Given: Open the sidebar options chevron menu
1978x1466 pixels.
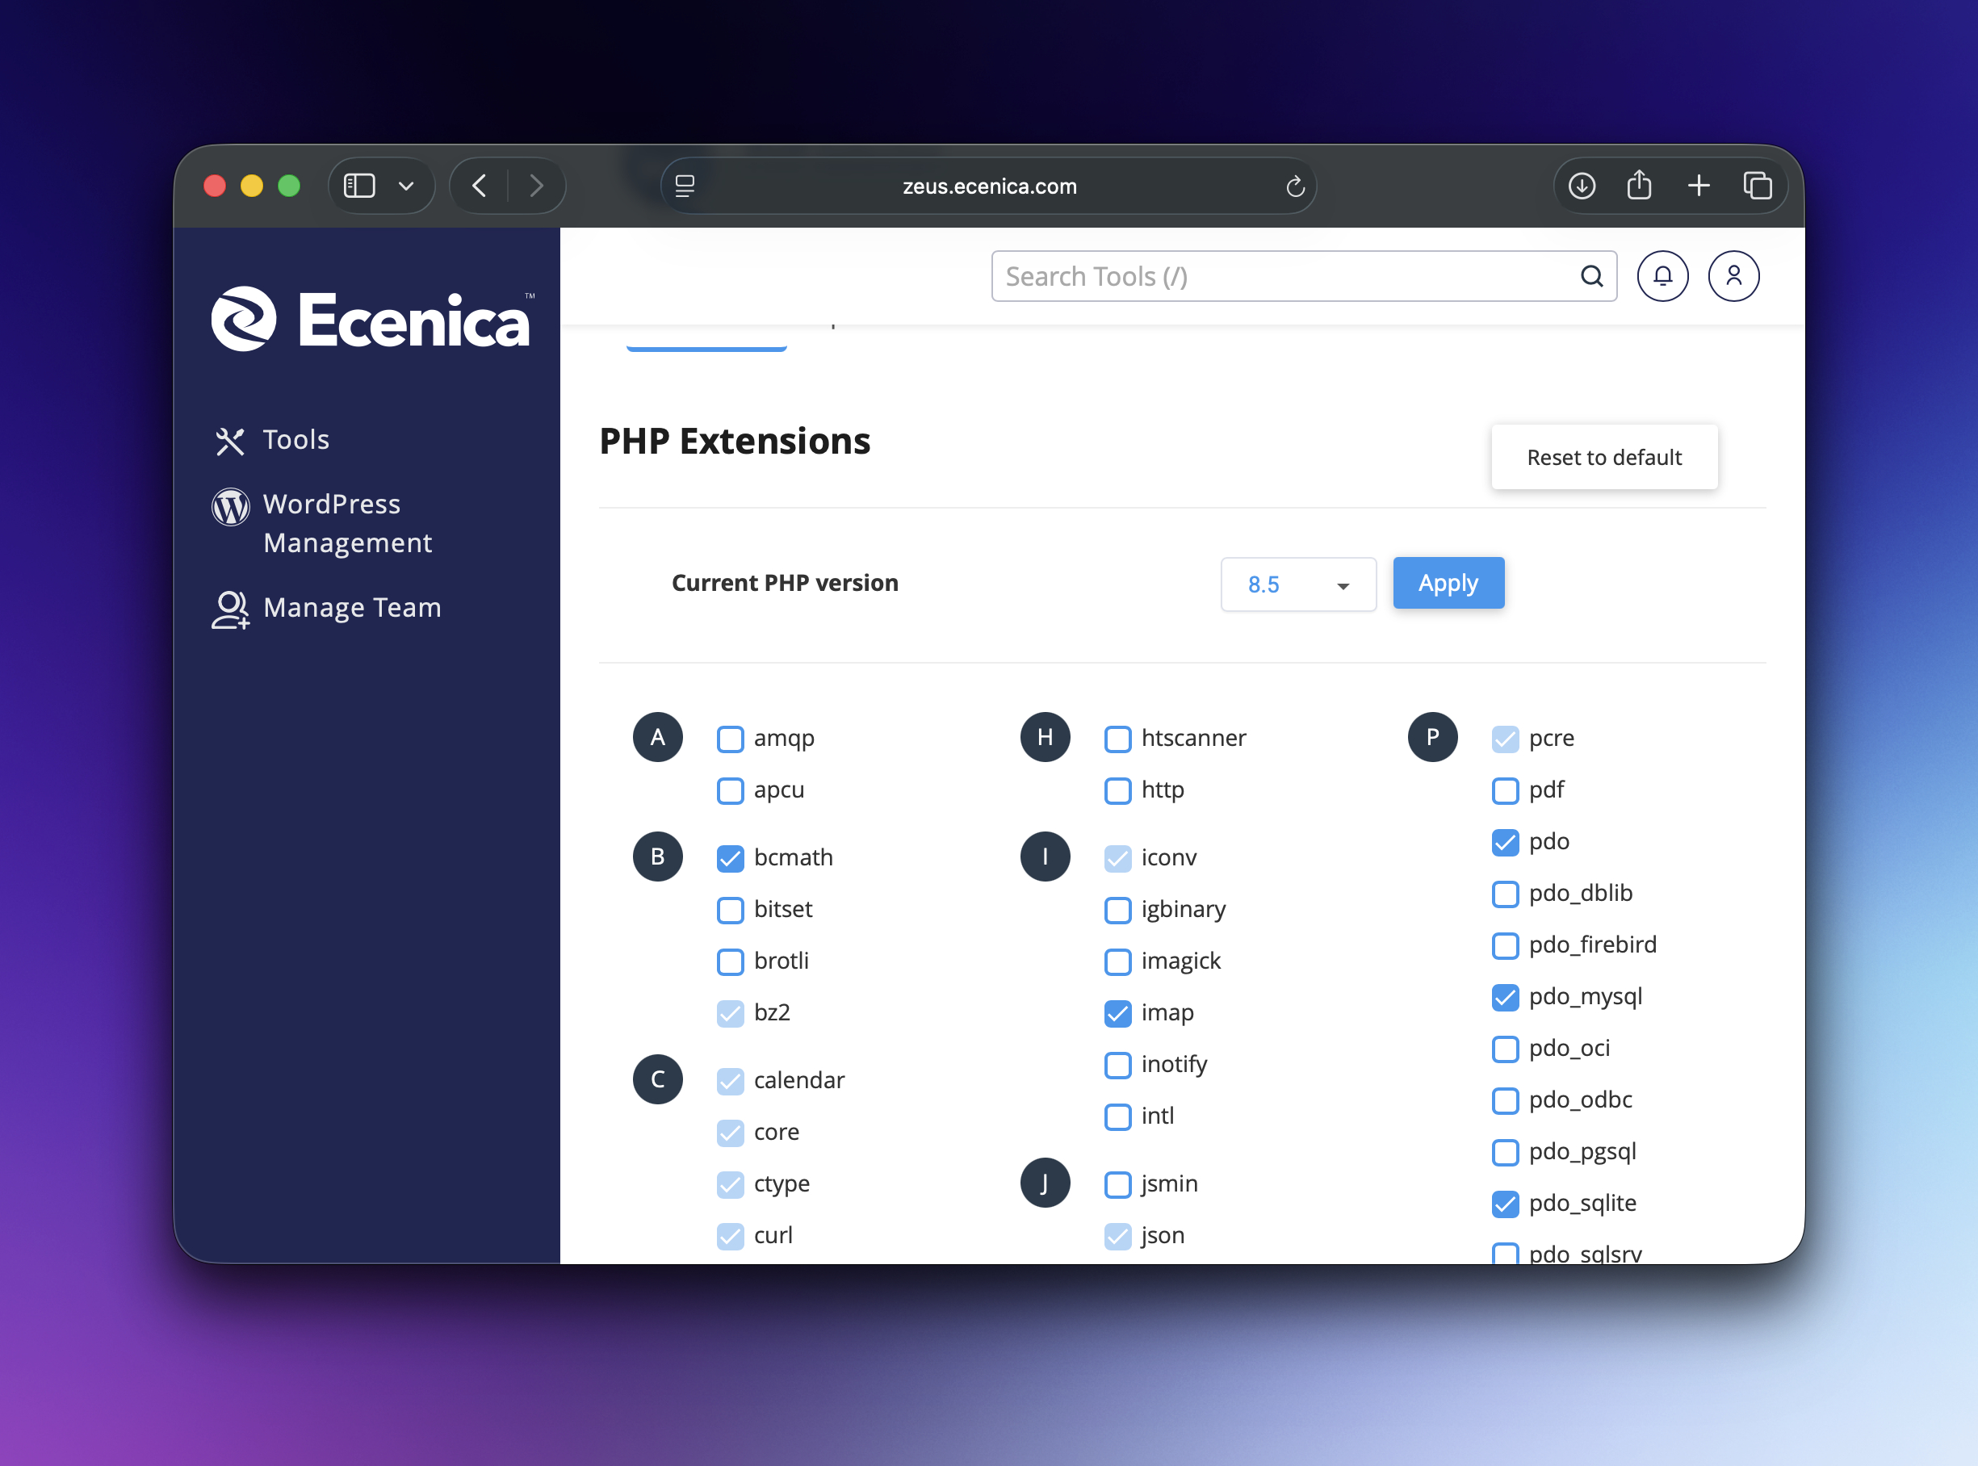Looking at the screenshot, I should click(406, 186).
